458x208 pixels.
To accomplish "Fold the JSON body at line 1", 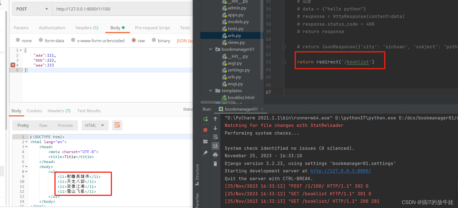I will click(x=21, y=50).
